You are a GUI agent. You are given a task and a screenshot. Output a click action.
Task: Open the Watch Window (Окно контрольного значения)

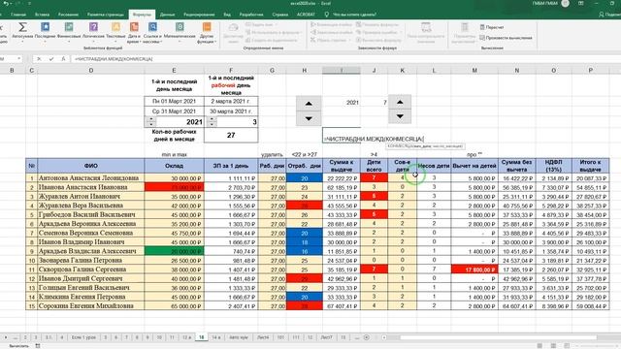coord(426,32)
